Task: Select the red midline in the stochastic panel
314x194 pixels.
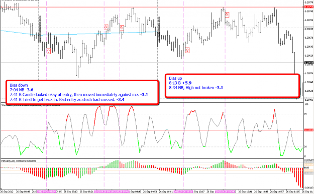Action: 152,130
